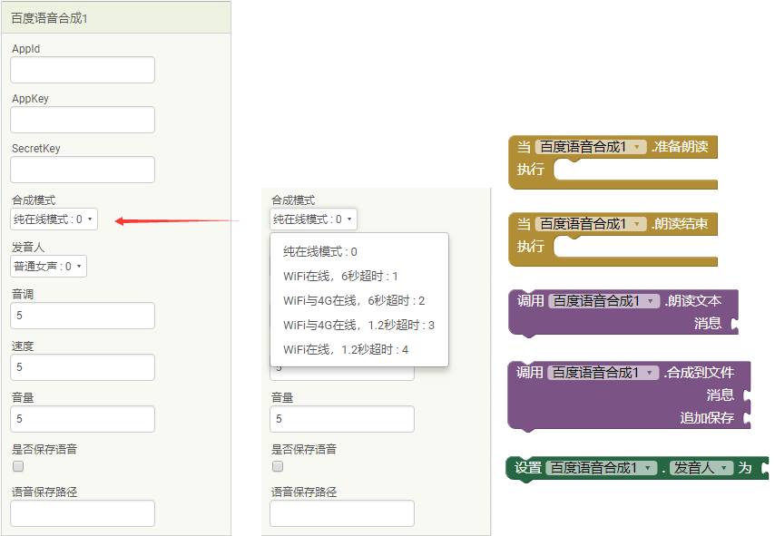Open component dropdown in 朗读文本 call block
This screenshot has height=536, width=775.
point(604,301)
